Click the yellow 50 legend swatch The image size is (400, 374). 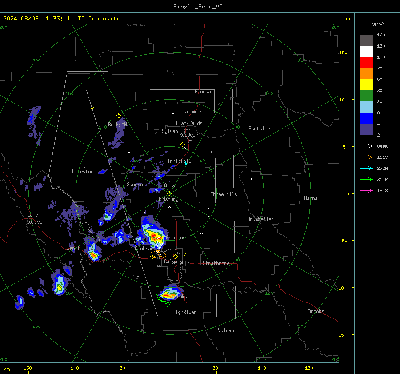[366, 85]
